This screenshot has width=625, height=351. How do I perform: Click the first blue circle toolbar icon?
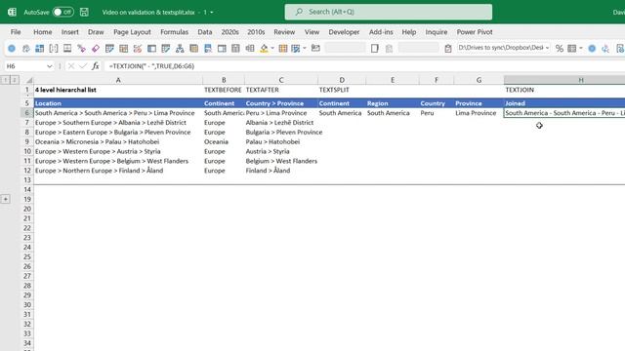pyautogui.click(x=12, y=49)
